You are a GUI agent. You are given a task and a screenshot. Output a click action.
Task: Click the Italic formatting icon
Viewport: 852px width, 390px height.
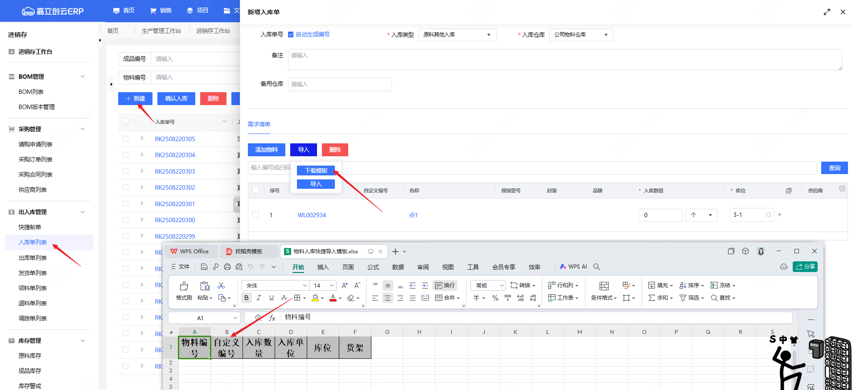[x=259, y=298]
